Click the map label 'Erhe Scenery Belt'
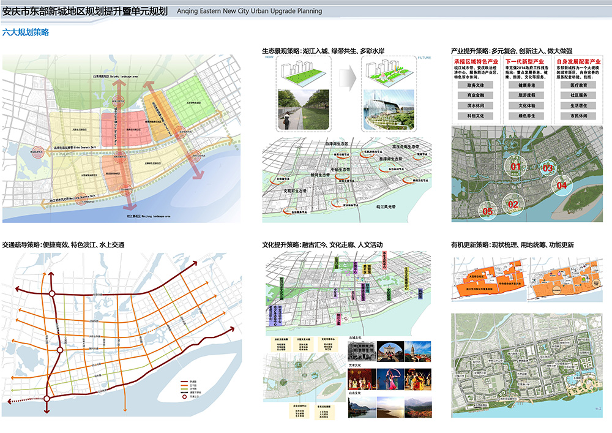Screen dimensions: 612x433 tap(84, 148)
